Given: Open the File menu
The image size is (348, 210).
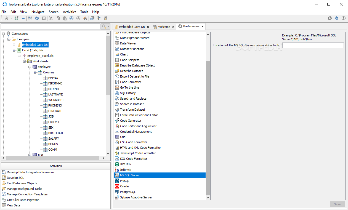Looking at the screenshot, I should 4,12.
